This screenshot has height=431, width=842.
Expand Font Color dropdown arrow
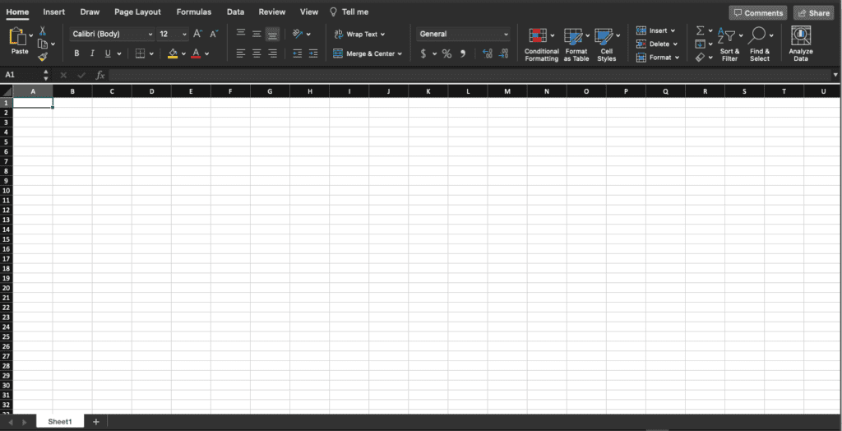[206, 53]
